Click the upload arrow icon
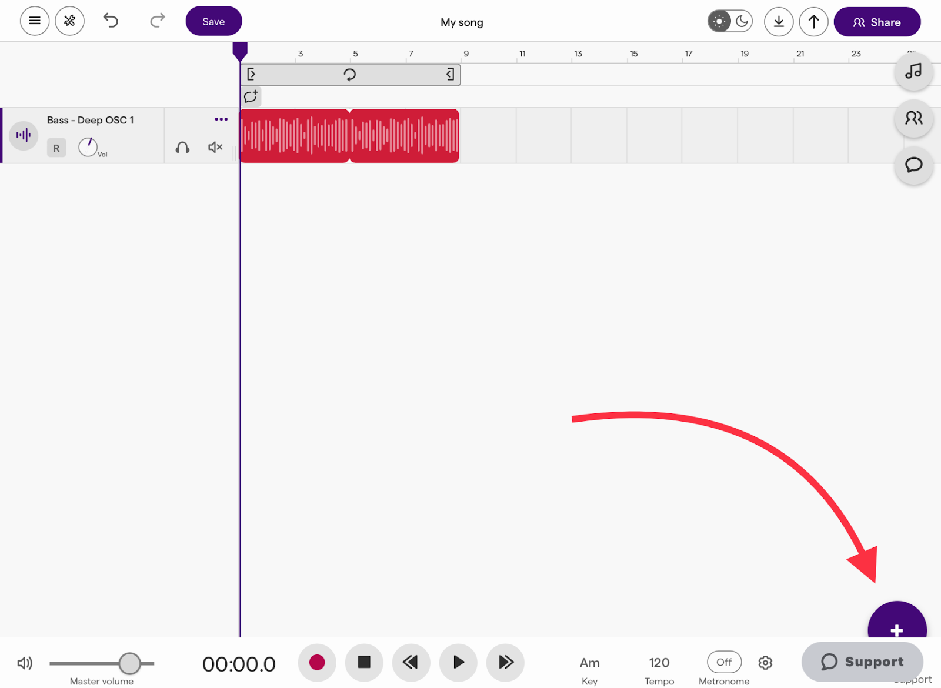The height and width of the screenshot is (688, 941). coord(813,22)
